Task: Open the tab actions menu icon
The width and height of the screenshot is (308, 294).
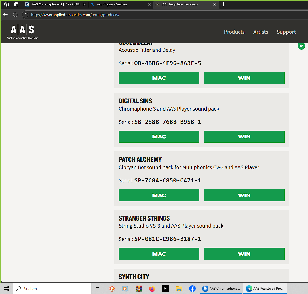Action: pos(16,4)
